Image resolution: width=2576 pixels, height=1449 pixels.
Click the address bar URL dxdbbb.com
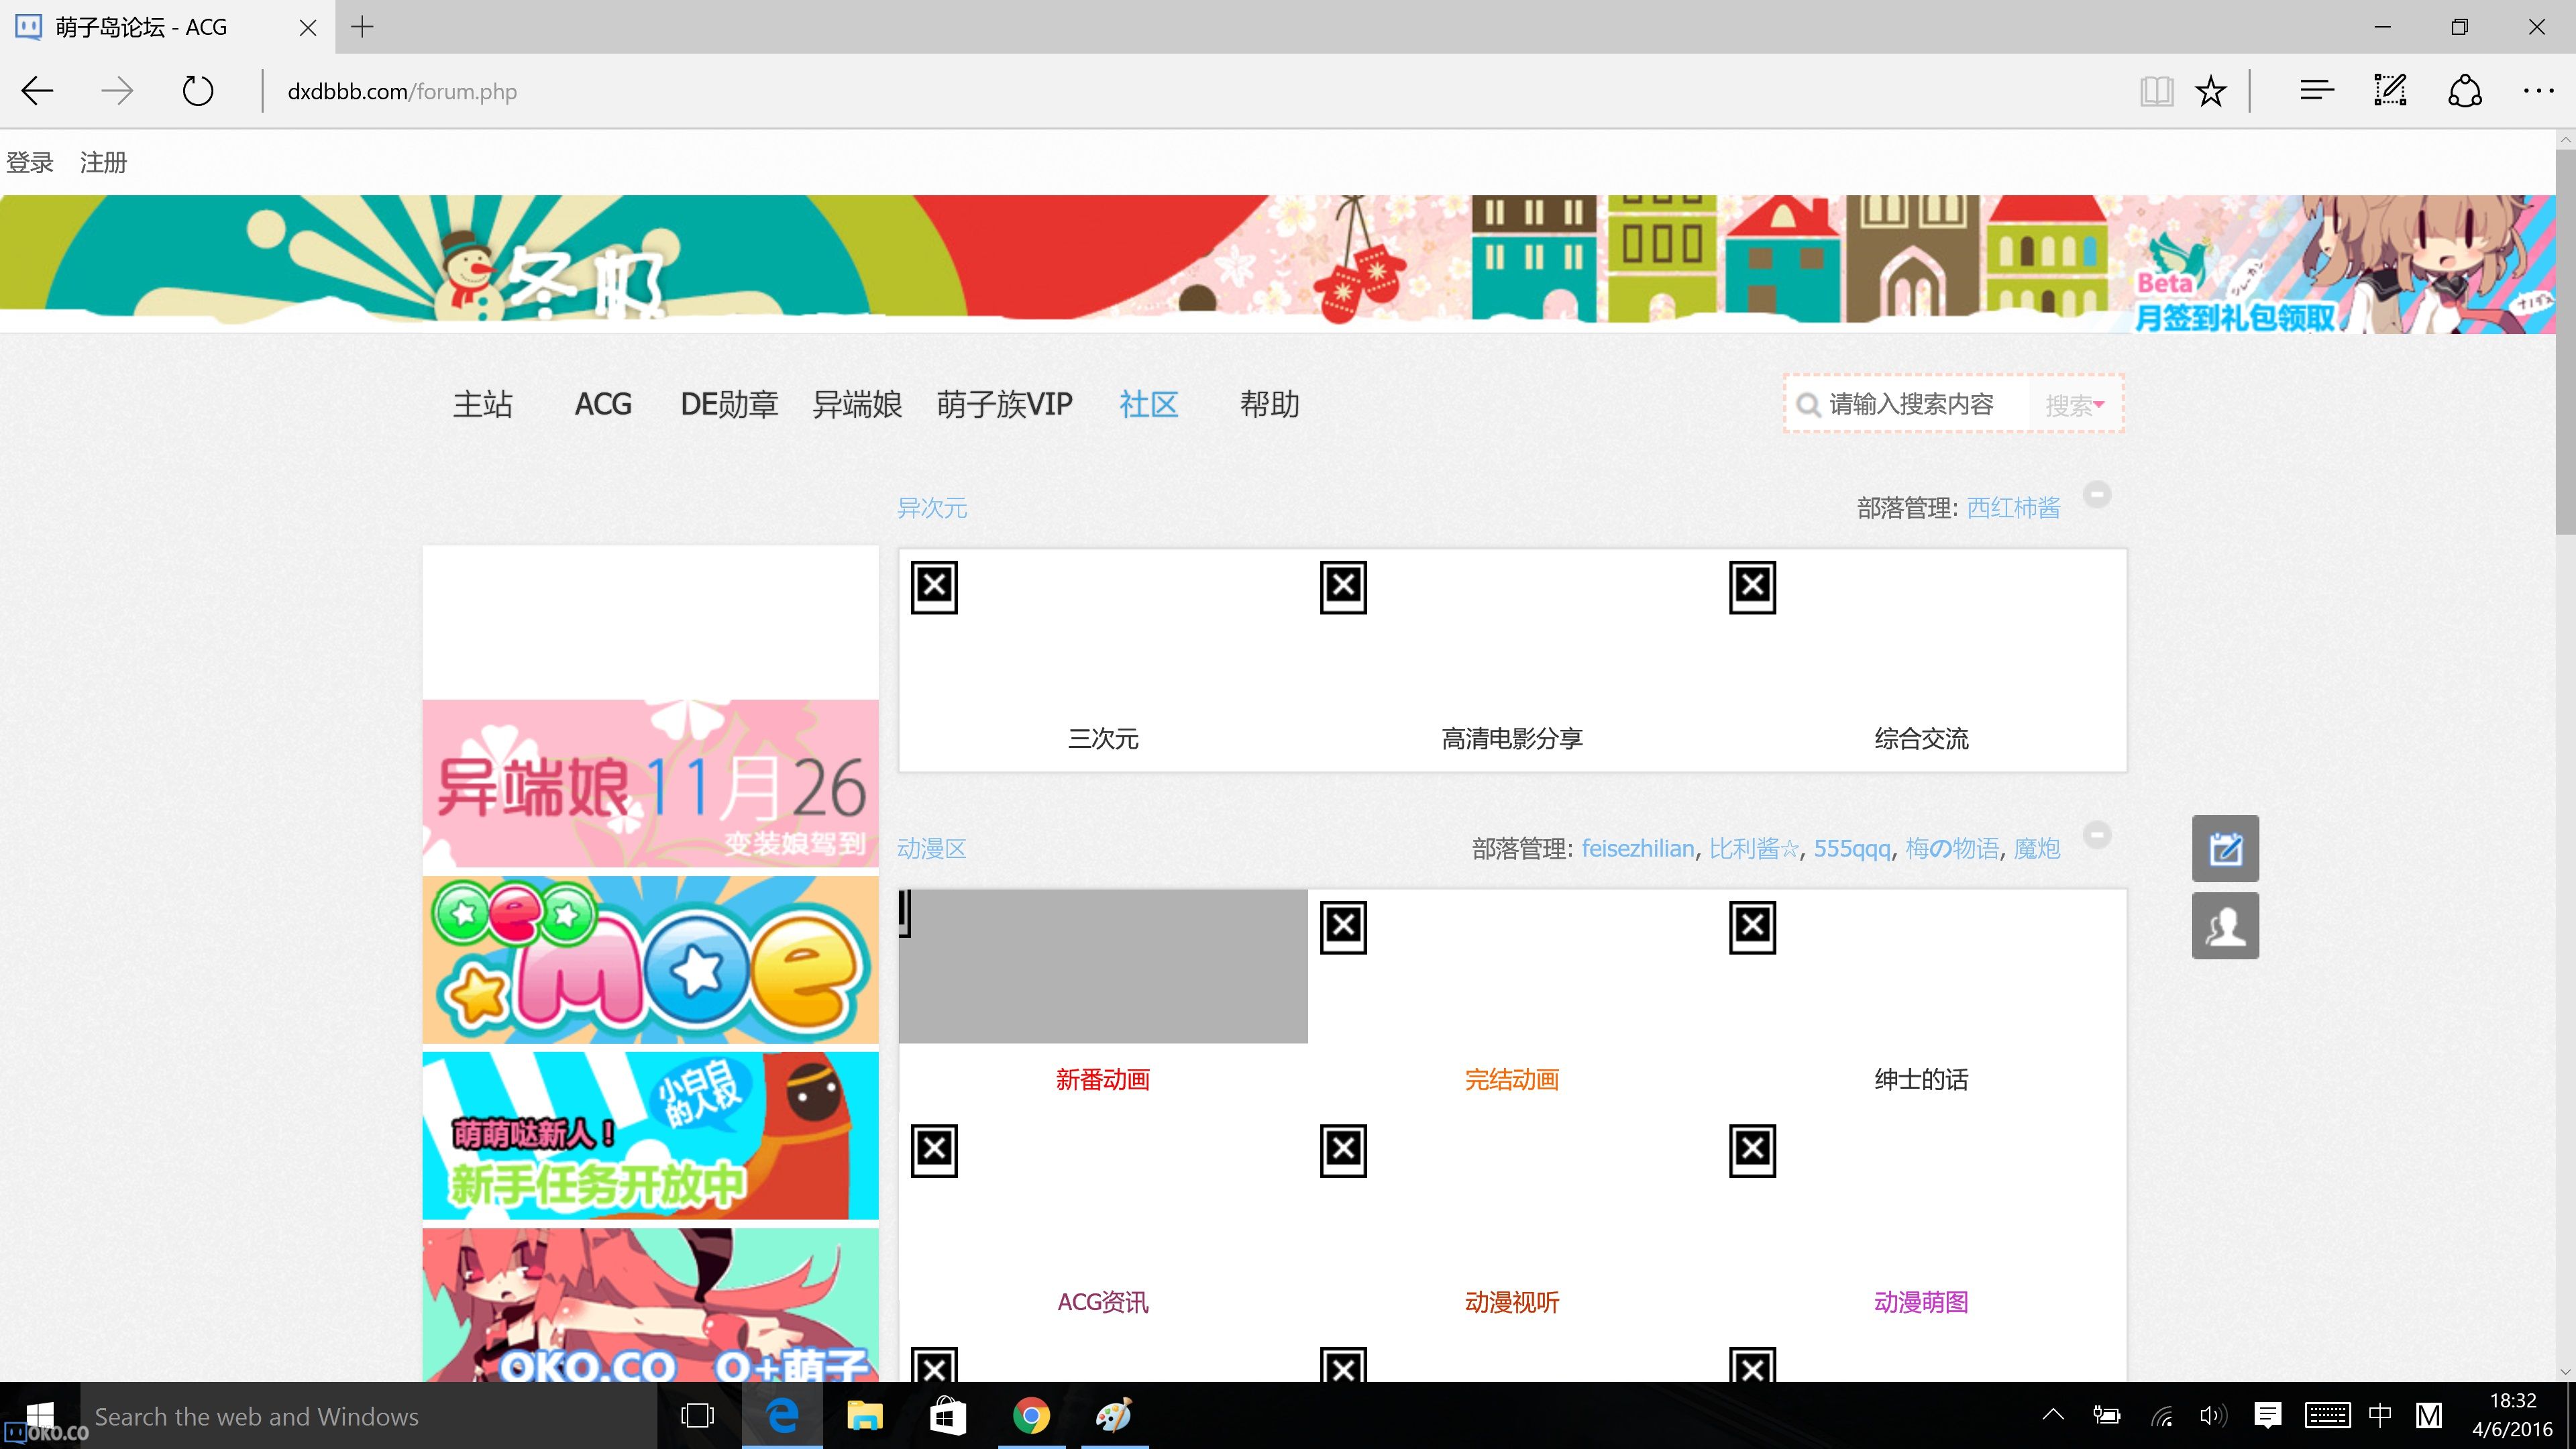coord(402,91)
